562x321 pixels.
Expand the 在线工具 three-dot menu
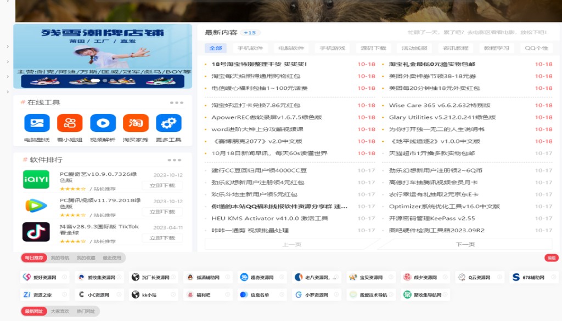pyautogui.click(x=177, y=102)
